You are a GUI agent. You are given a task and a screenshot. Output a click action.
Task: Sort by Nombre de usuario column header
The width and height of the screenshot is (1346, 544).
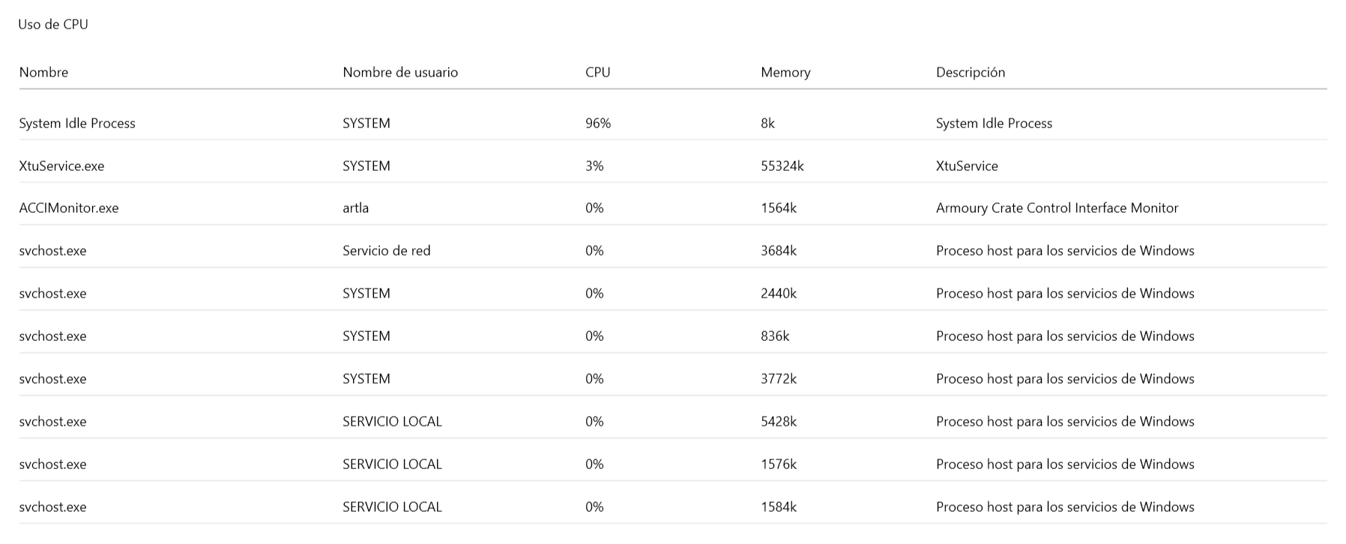pyautogui.click(x=400, y=73)
